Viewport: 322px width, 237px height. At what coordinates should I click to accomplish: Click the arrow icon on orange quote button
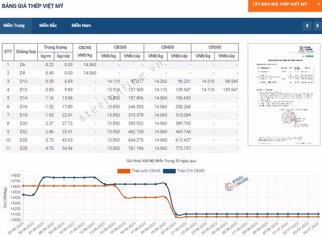point(317,4)
